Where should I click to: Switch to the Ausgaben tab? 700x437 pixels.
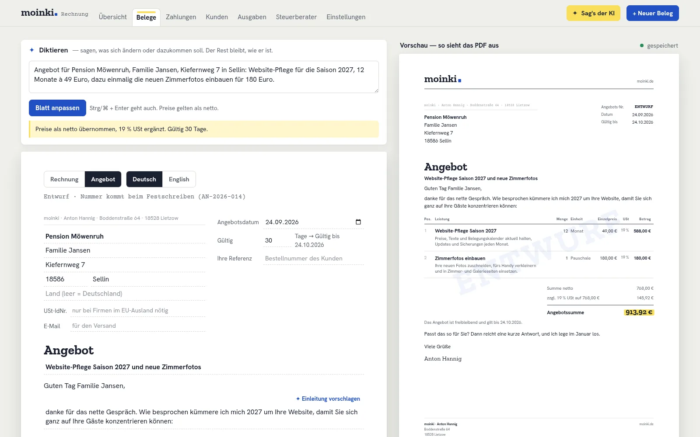click(x=252, y=17)
